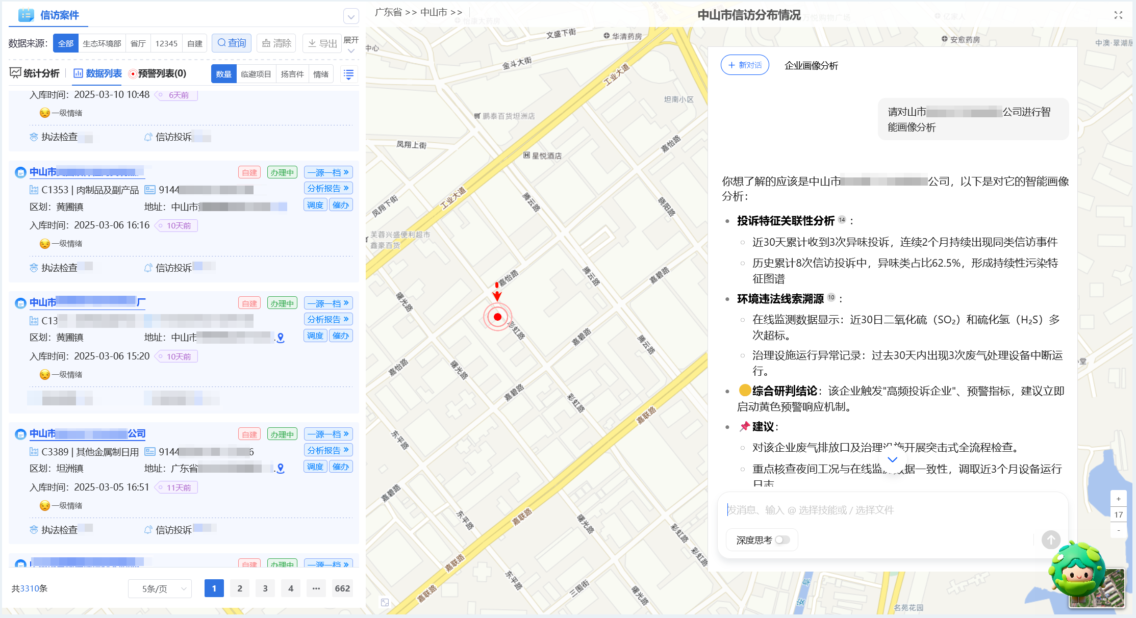Click the fullscreen icon at map top right
The height and width of the screenshot is (618, 1136).
click(1118, 15)
